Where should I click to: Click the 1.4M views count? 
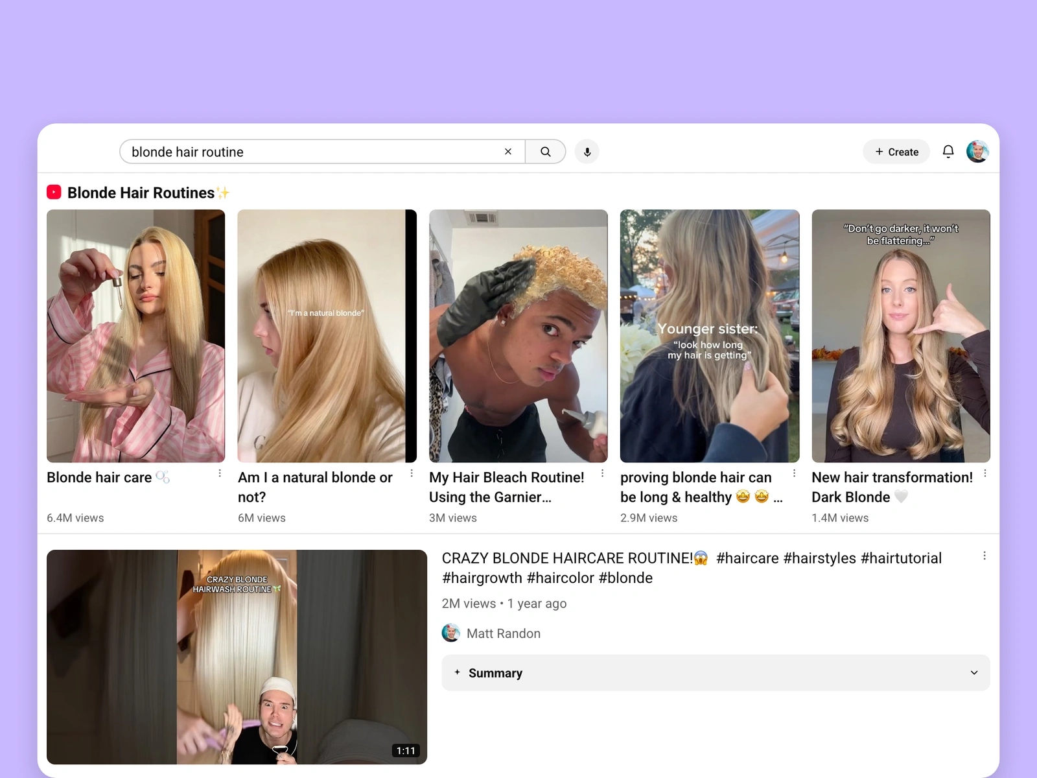840,518
